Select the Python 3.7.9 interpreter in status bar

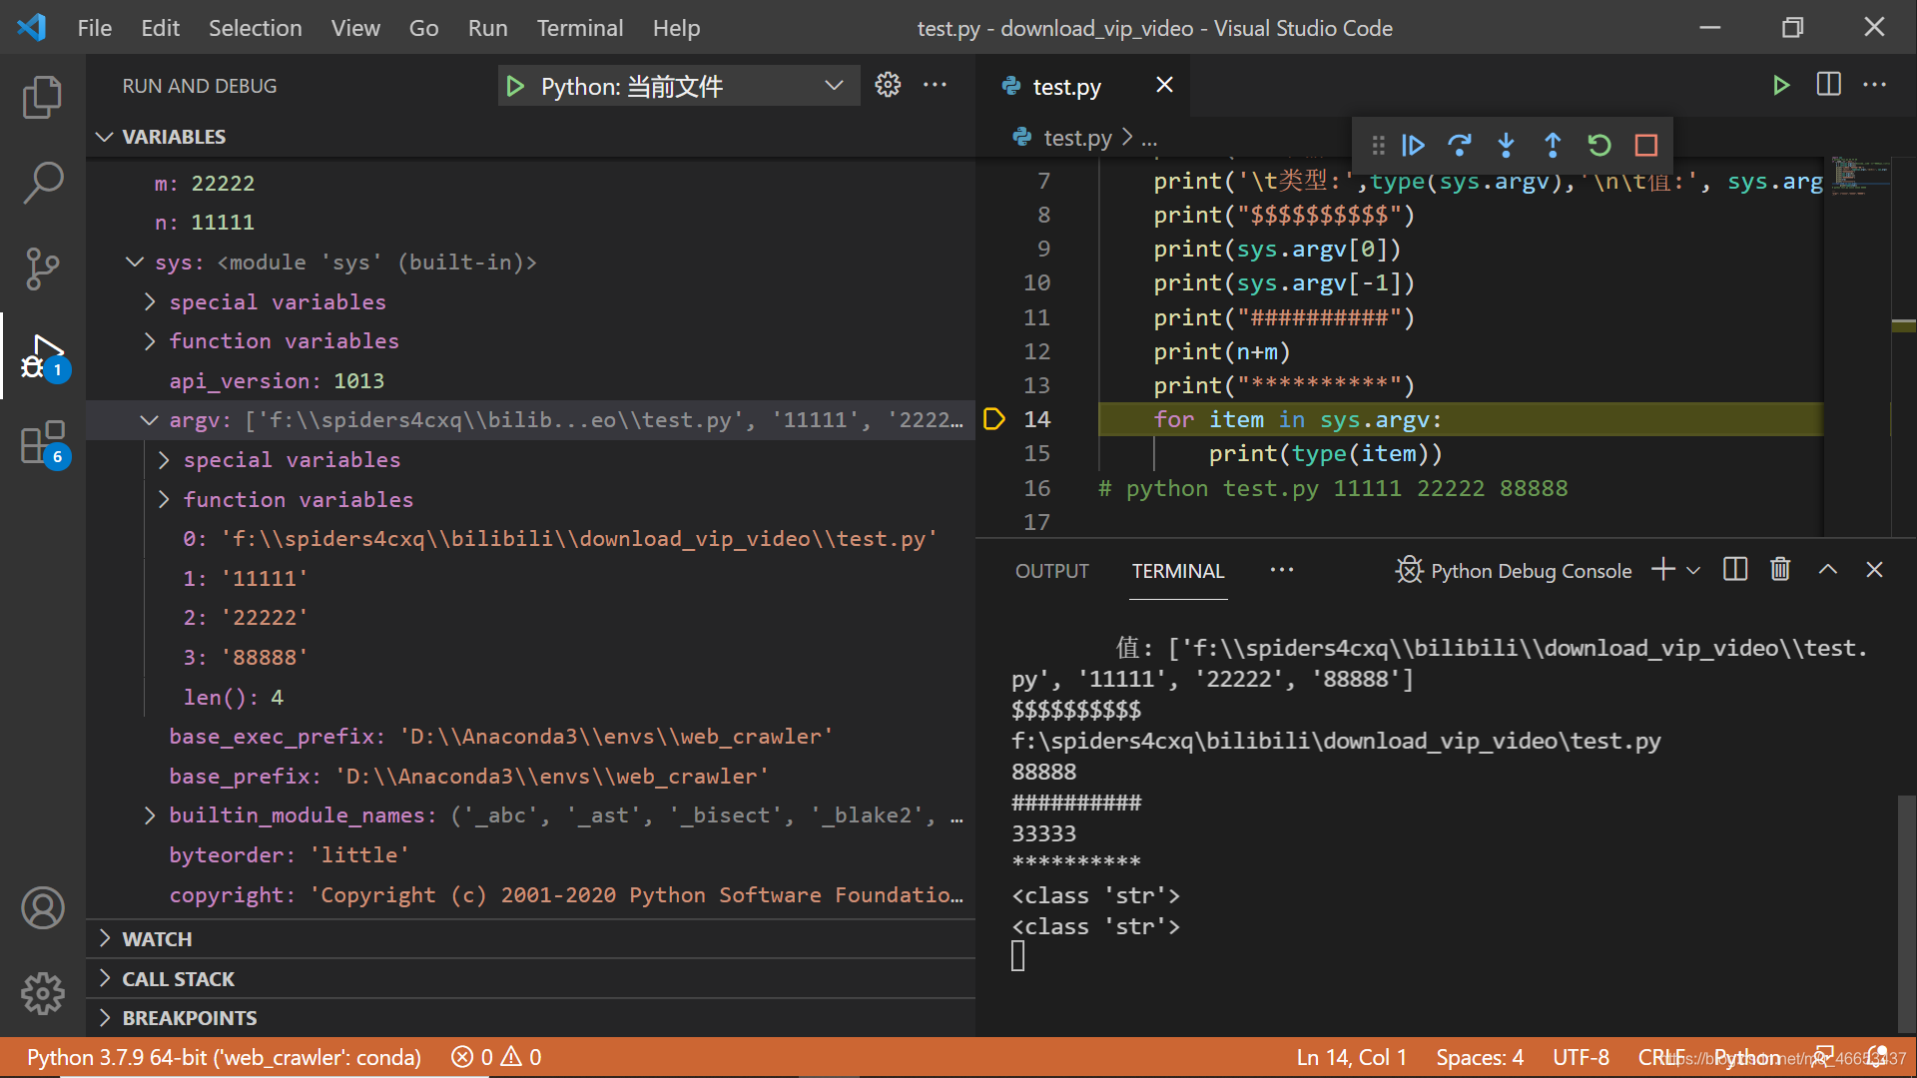tap(223, 1057)
